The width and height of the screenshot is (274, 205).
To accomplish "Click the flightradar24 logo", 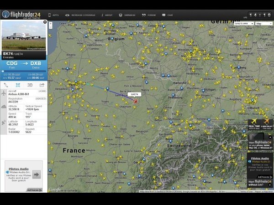I will [x=21, y=15].
